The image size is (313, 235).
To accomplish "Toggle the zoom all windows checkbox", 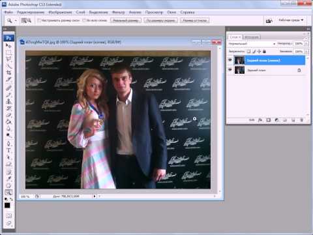I will pyautogui.click(x=84, y=20).
